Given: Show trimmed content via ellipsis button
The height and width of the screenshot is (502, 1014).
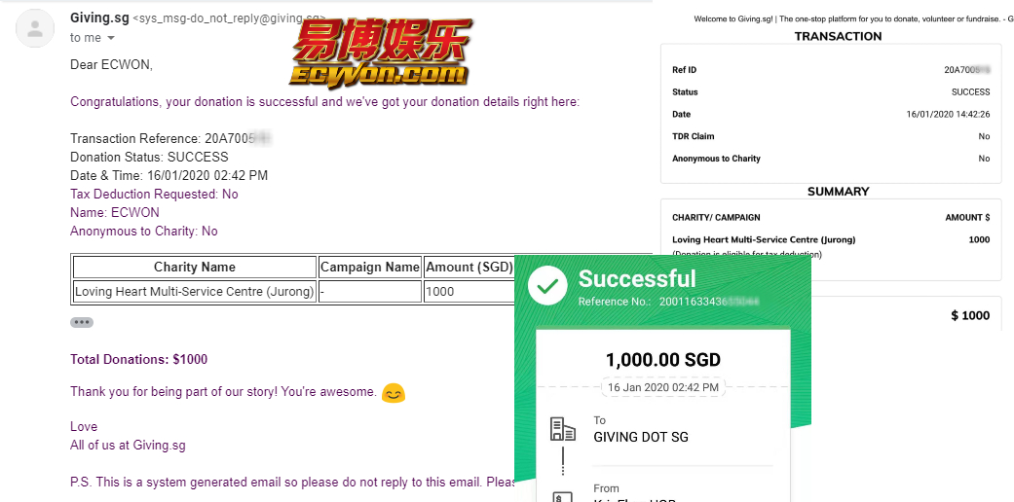Looking at the screenshot, I should coord(82,322).
